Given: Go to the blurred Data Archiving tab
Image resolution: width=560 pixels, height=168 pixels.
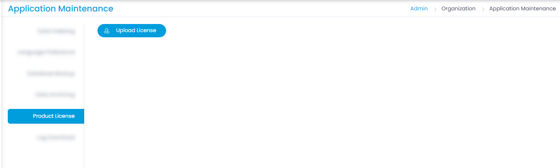Looking at the screenshot, I should pos(55,95).
